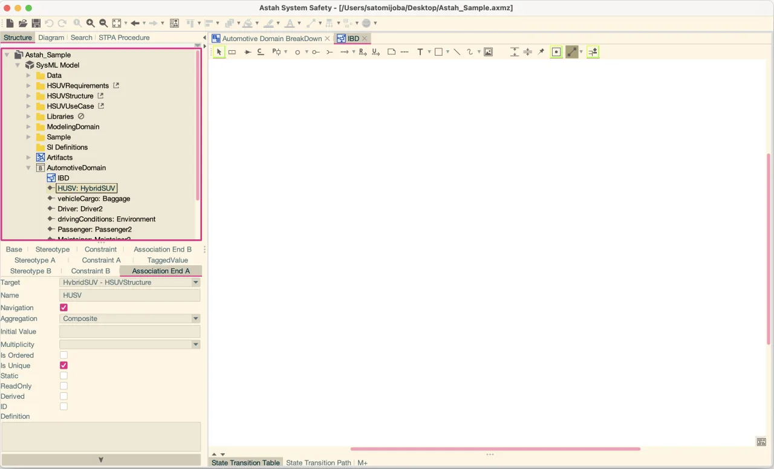Collapse the AutomotiveDomain block node

(x=28, y=168)
